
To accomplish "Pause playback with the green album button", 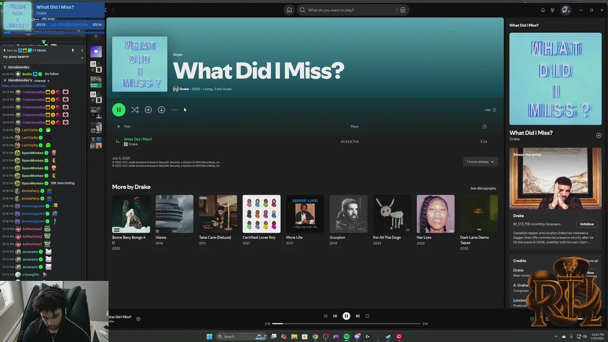I will point(119,110).
